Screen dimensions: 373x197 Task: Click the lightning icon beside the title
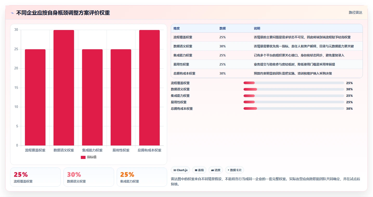[12, 13]
